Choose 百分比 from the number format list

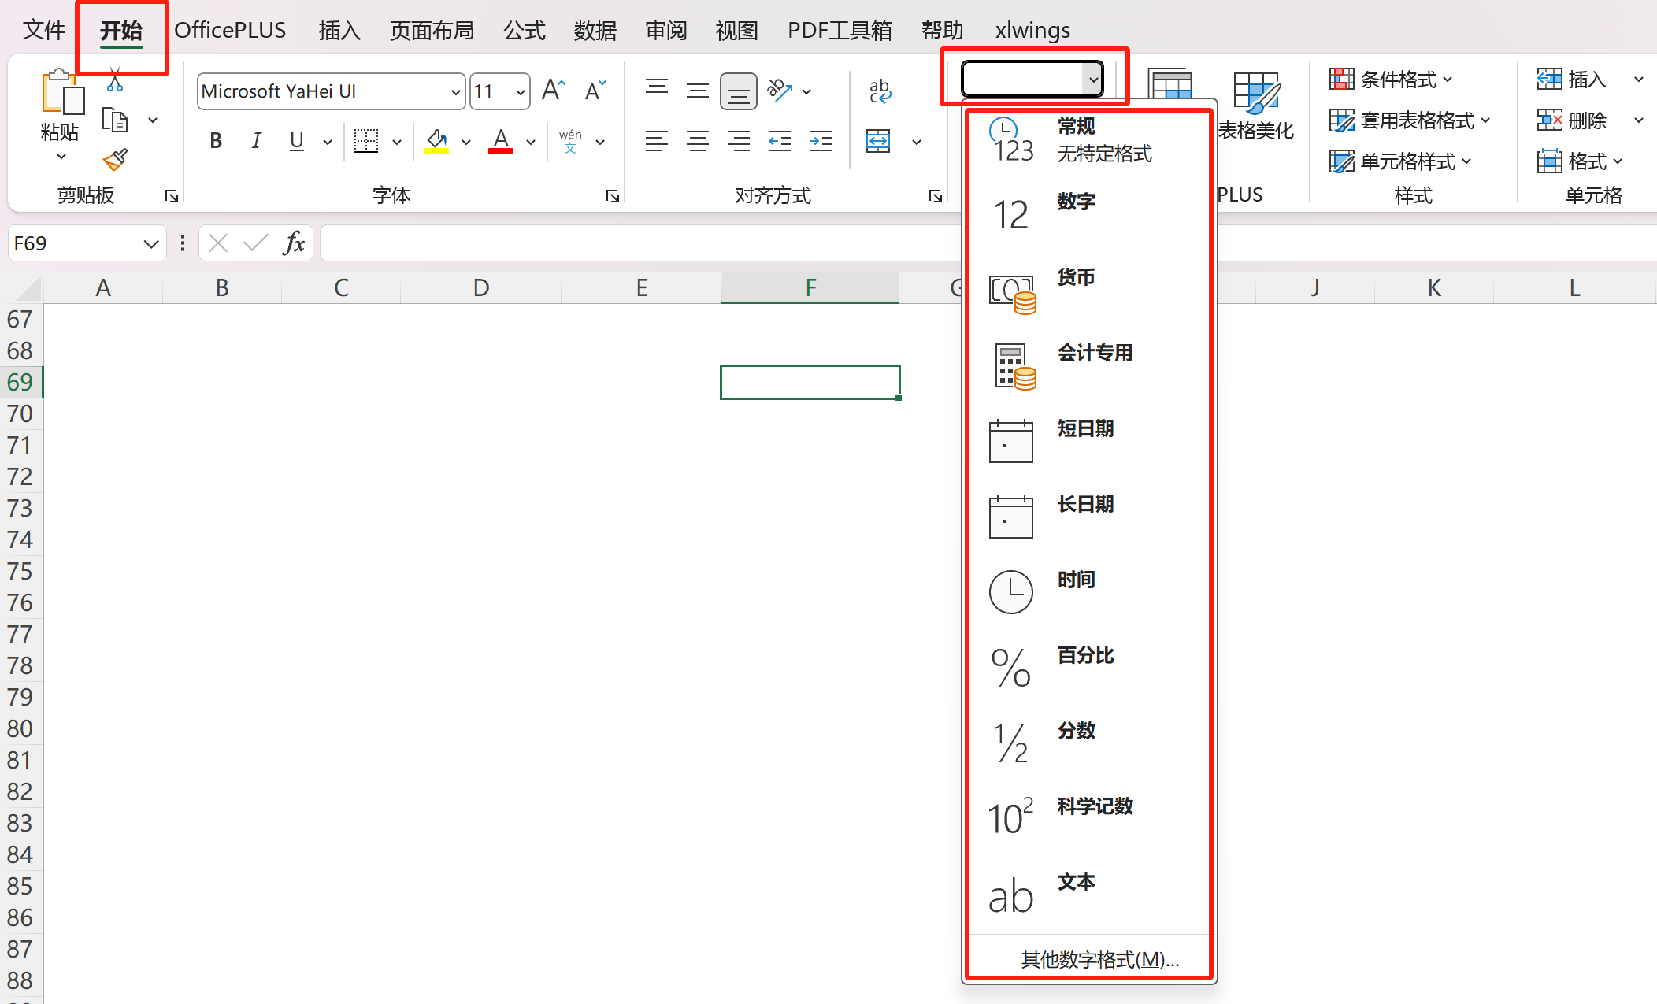pyautogui.click(x=1085, y=656)
